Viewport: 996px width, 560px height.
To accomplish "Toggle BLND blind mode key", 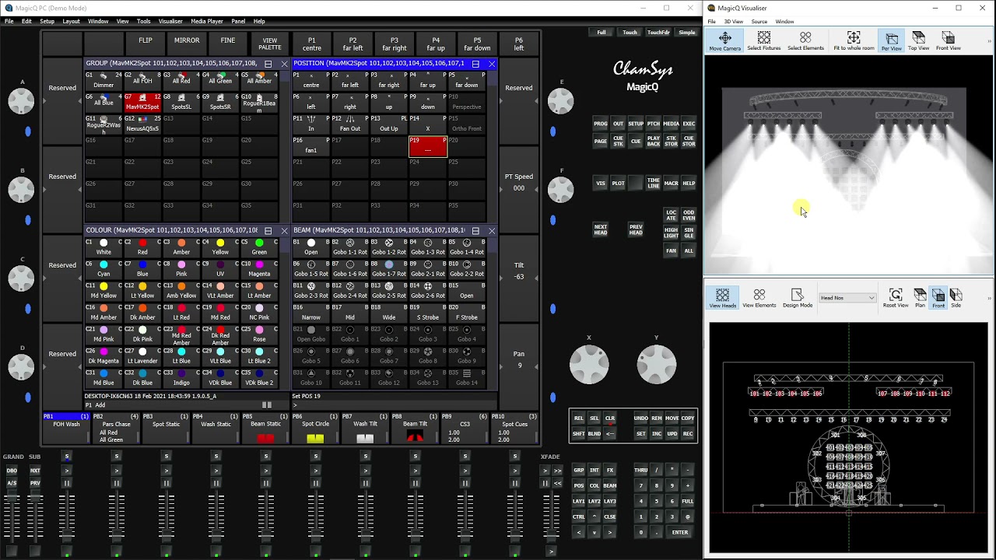I will coord(594,433).
